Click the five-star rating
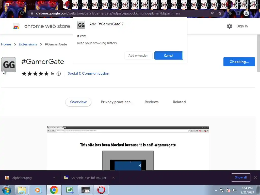Screen dimensions: 260x195 pyautogui.click(x=35, y=74)
